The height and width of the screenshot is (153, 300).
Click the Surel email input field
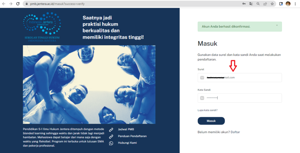(x=240, y=78)
